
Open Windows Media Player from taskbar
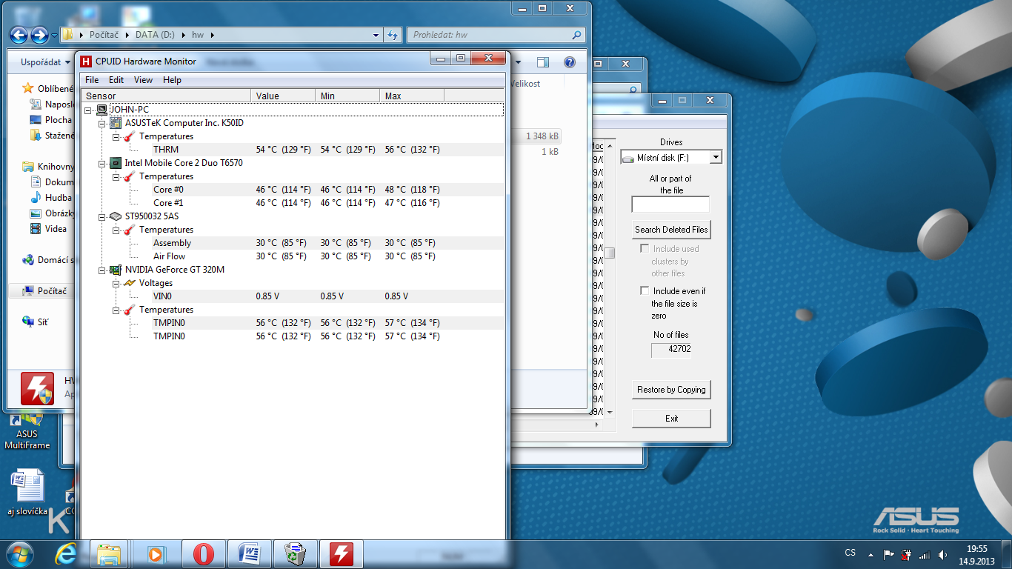pos(156,553)
